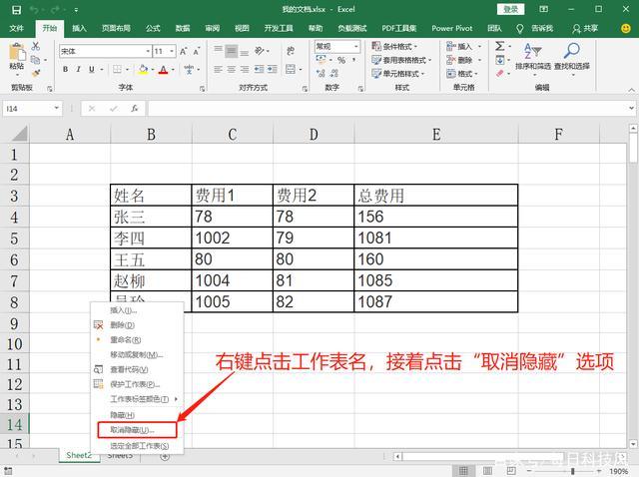Decrease font size with smaller A icon
Image resolution: width=639 pixels, height=477 pixels.
coord(197,51)
